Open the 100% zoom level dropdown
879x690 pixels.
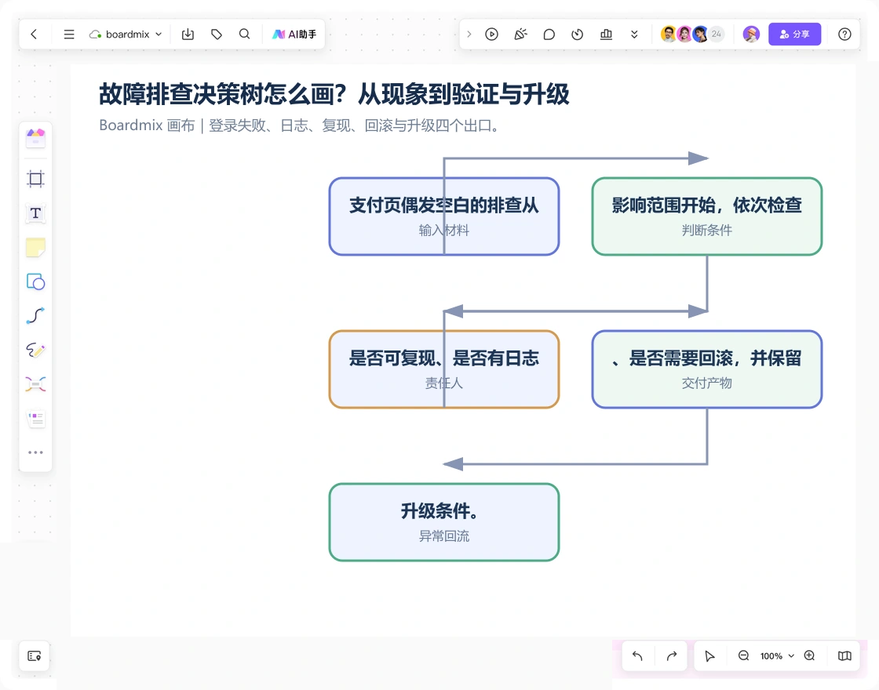[777, 655]
